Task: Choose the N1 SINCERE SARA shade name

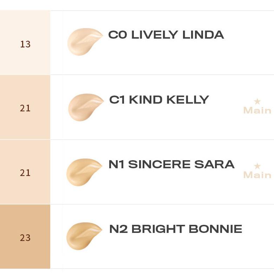Action: coord(171,164)
